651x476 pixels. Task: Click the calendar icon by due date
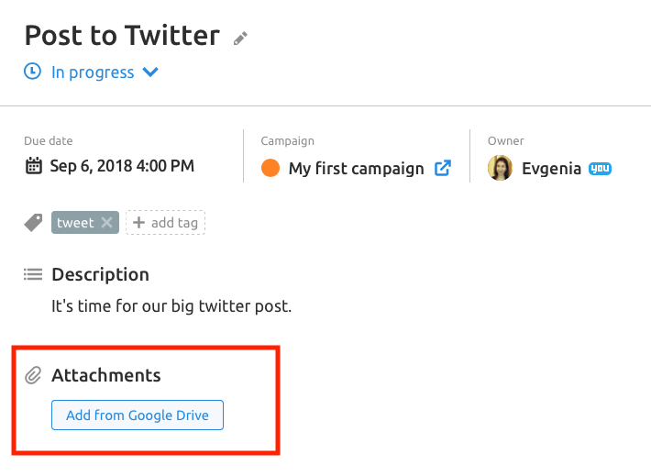[x=34, y=166]
